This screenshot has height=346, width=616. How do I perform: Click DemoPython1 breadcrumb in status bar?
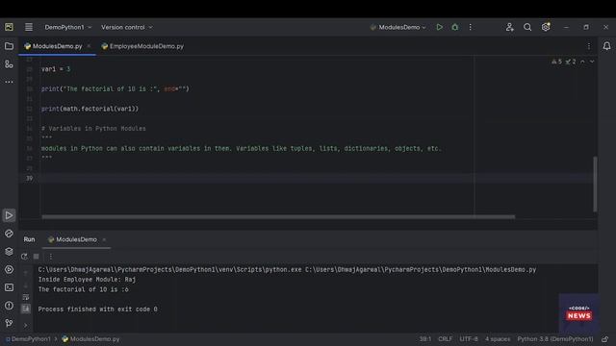(x=28, y=339)
